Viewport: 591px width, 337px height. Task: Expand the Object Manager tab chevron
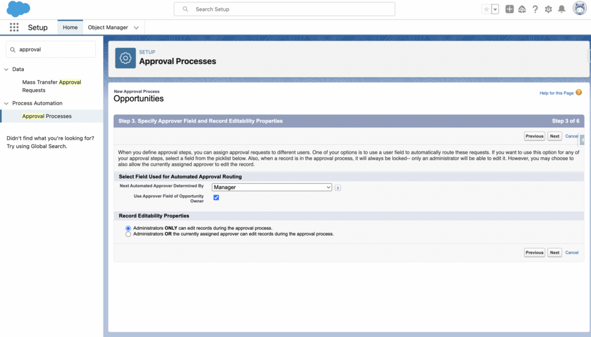tap(136, 28)
